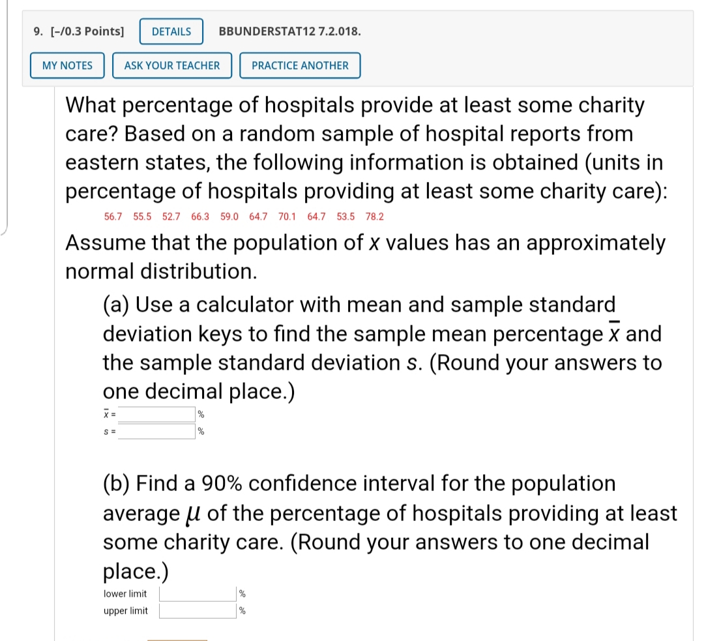Click the upper limit answer box
This screenshot has height=641, width=704.
click(198, 610)
